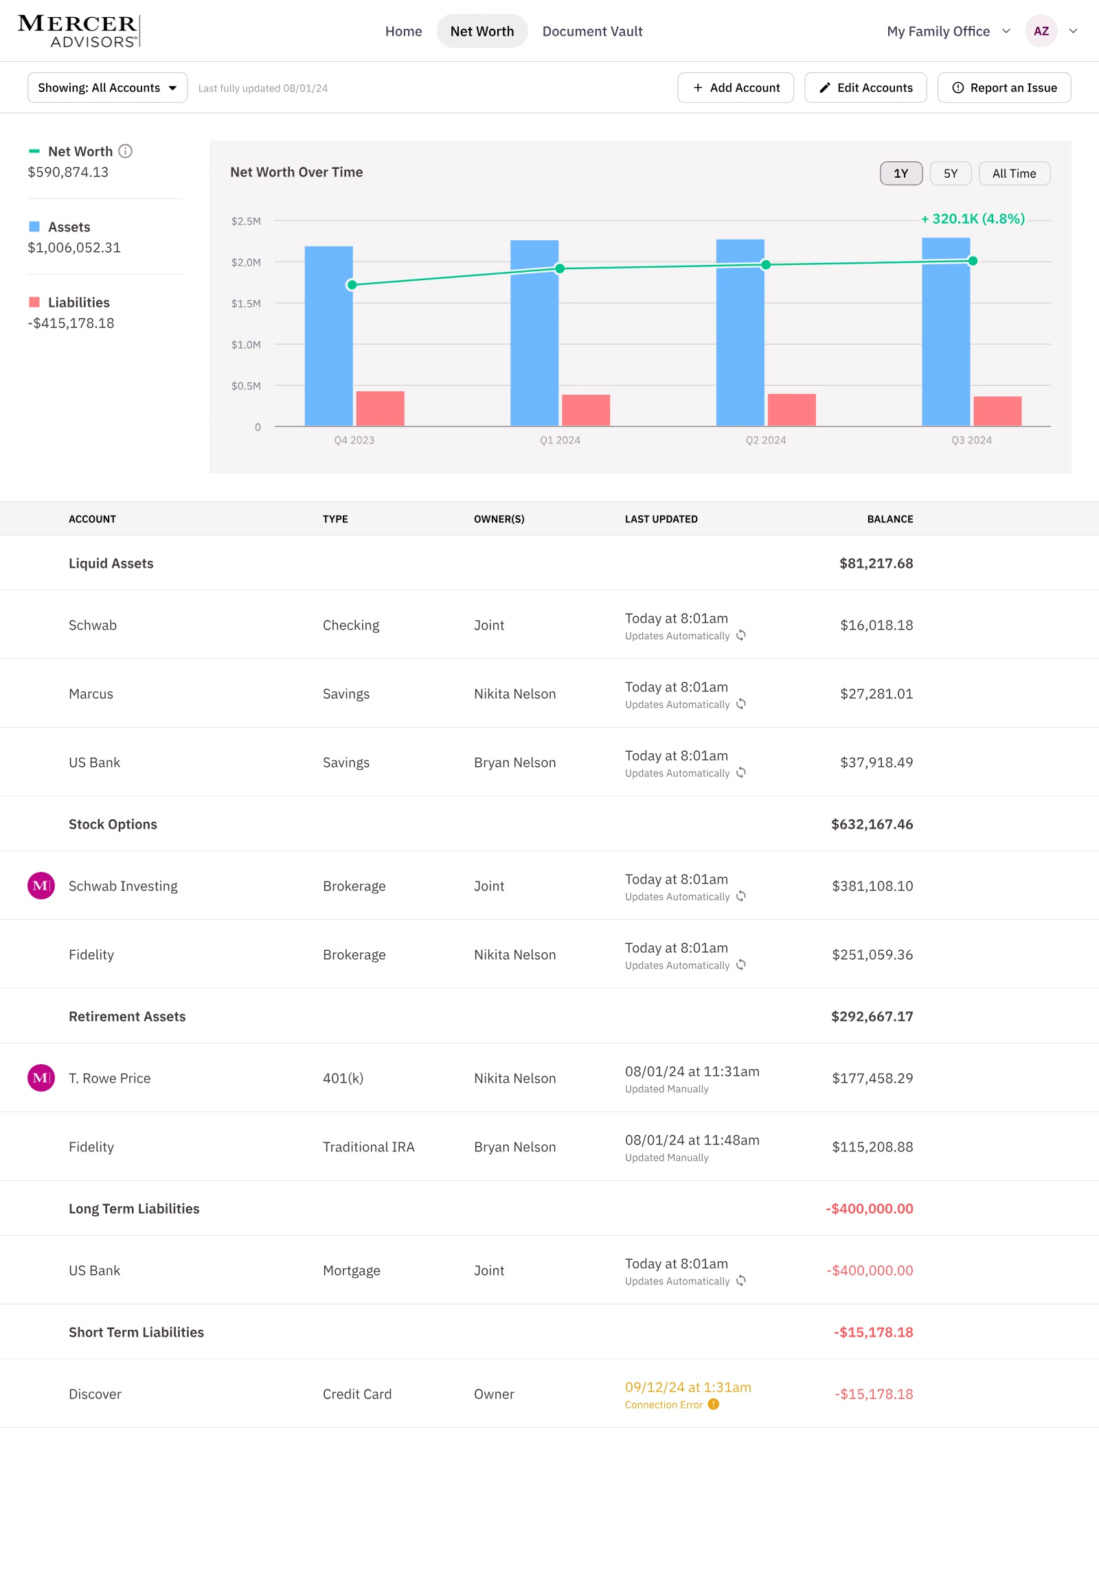Click the Discover account name

95,1394
